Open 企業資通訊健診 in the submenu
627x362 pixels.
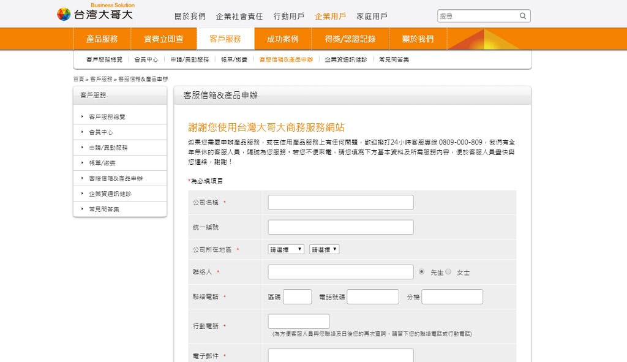click(346, 59)
